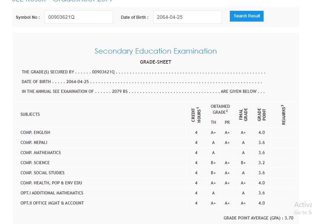This screenshot has height=224, width=312.
Task: Click the COMP. SCIENCE subject name
Action: tap(35, 163)
